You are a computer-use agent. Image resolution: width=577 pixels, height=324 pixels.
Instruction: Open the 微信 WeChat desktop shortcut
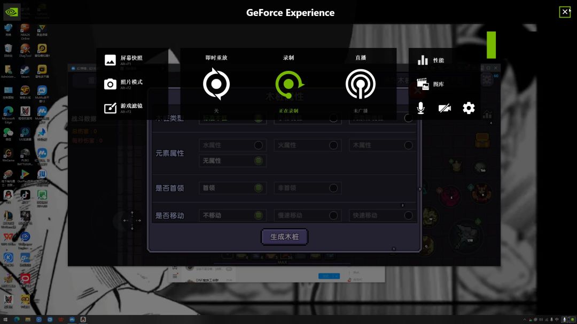[8, 134]
